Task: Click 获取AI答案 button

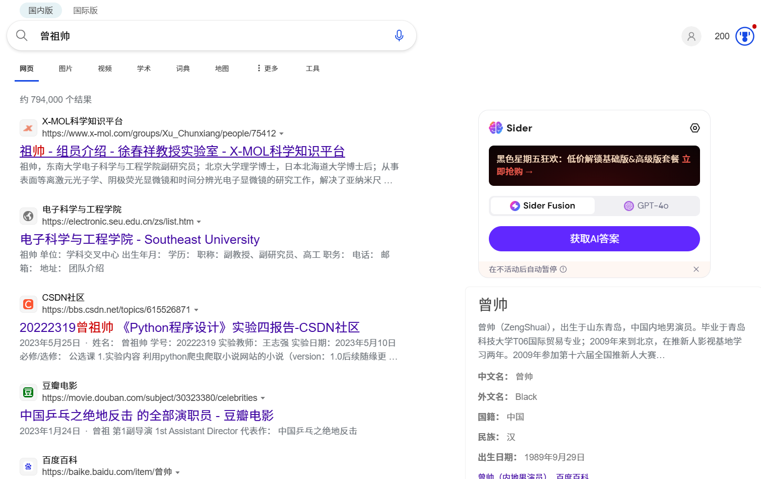Action: pos(594,239)
